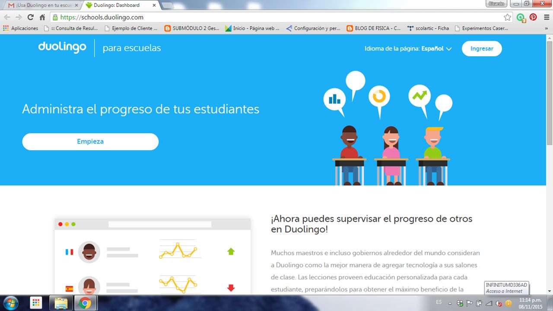Expand the bookmarks overflow chevron

click(x=546, y=29)
